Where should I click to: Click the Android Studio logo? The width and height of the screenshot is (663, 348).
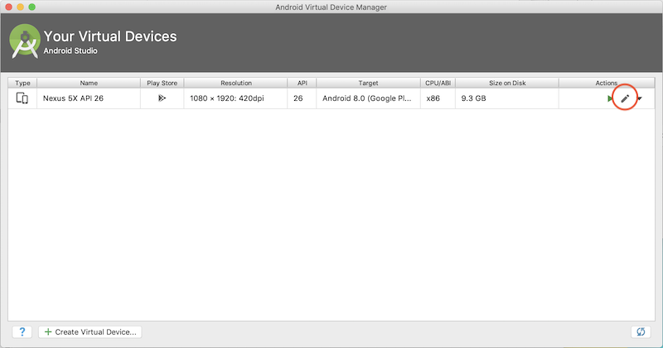25,41
